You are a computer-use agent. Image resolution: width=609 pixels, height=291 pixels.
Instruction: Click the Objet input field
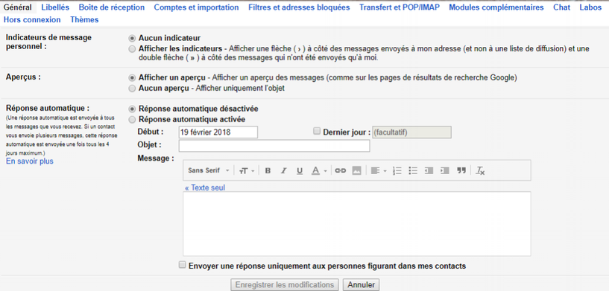274,146
